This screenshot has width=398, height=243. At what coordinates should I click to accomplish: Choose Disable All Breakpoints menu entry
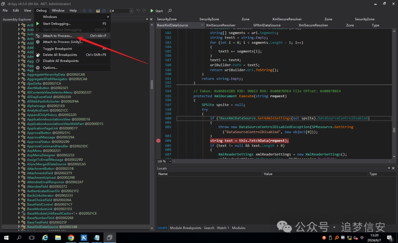tap(60, 61)
